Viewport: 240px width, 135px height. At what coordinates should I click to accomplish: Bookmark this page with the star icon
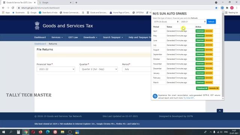pos(216,8)
